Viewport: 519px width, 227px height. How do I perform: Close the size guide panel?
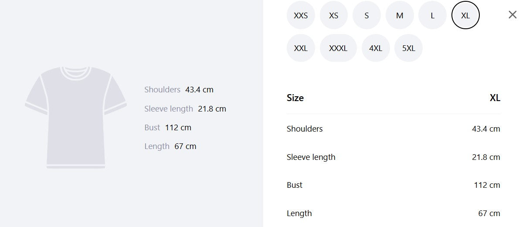(512, 14)
